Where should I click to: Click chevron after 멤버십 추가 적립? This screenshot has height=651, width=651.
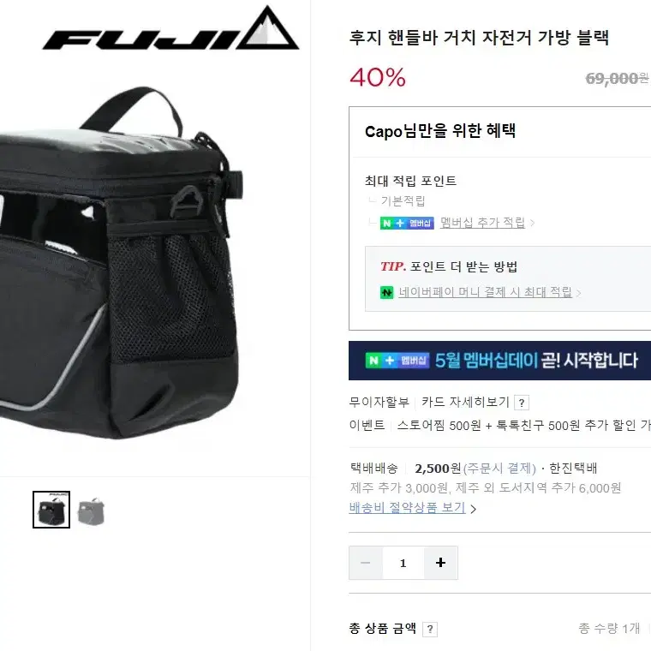click(532, 224)
